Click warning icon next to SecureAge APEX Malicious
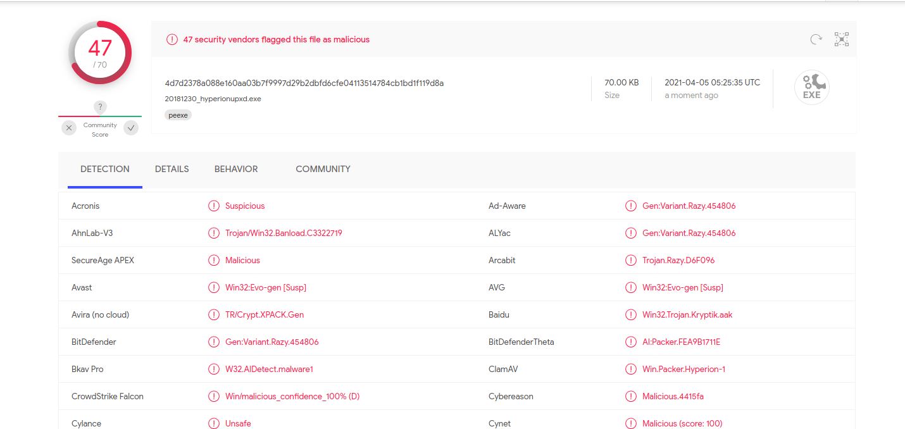This screenshot has width=905, height=429. coord(214,260)
